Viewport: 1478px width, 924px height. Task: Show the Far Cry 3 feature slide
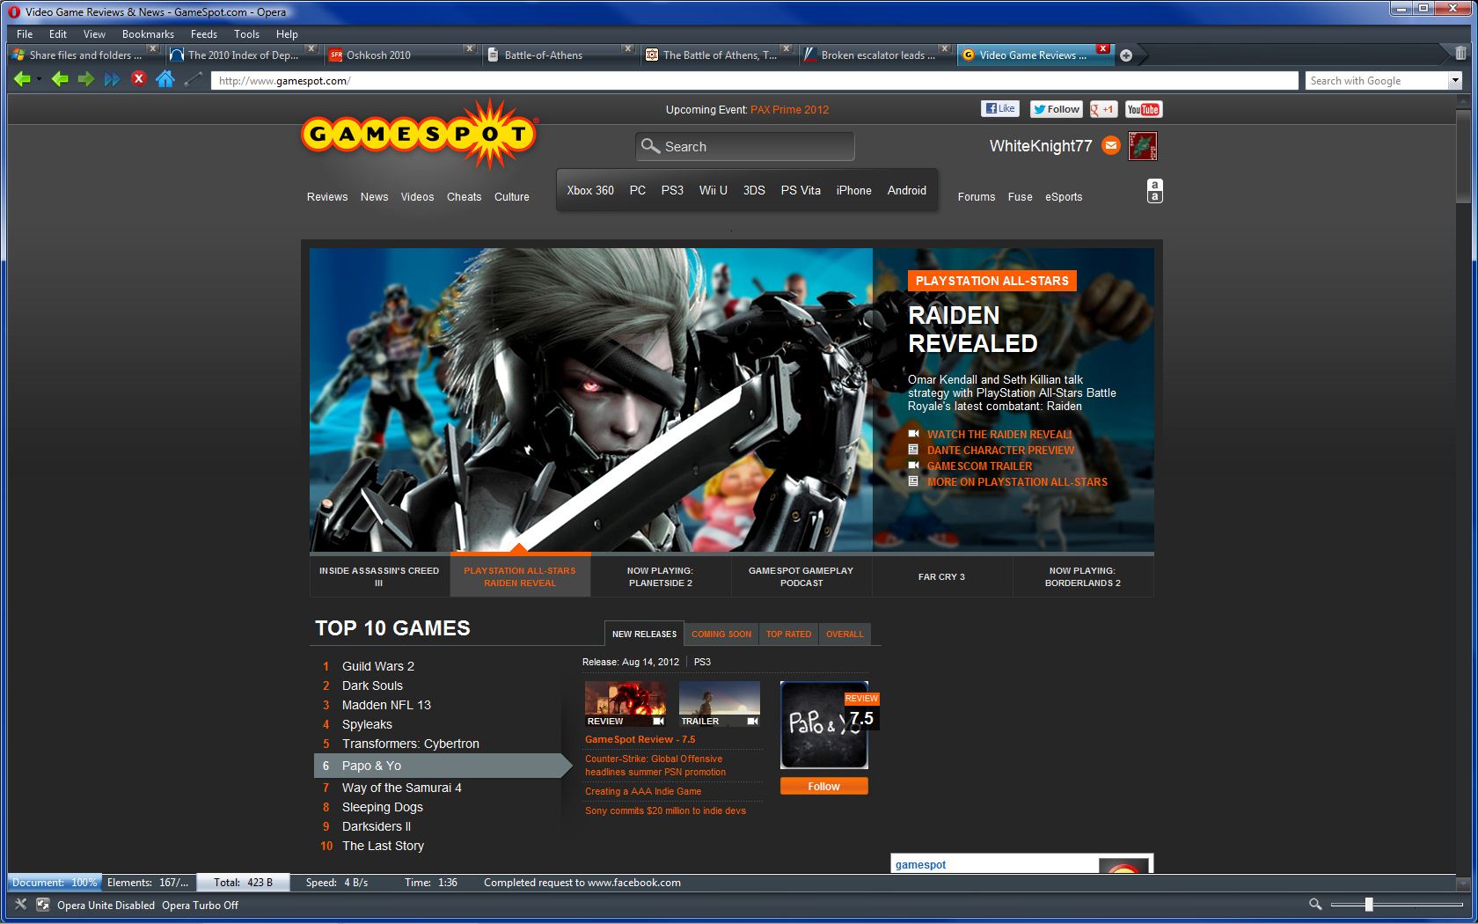(942, 576)
